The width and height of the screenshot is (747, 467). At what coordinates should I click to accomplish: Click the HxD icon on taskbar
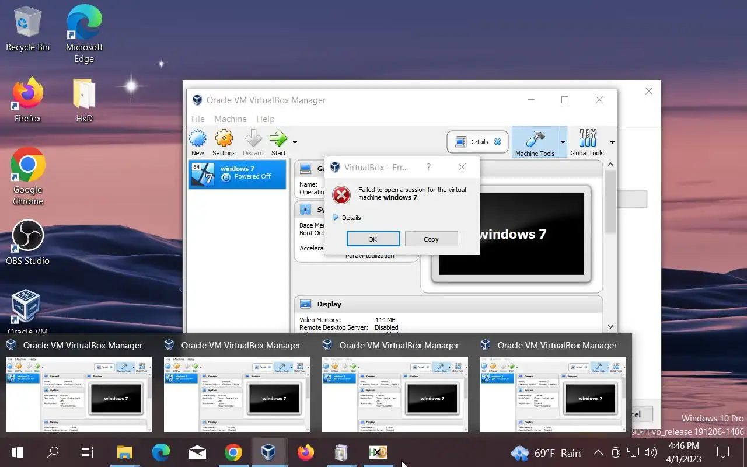point(378,452)
